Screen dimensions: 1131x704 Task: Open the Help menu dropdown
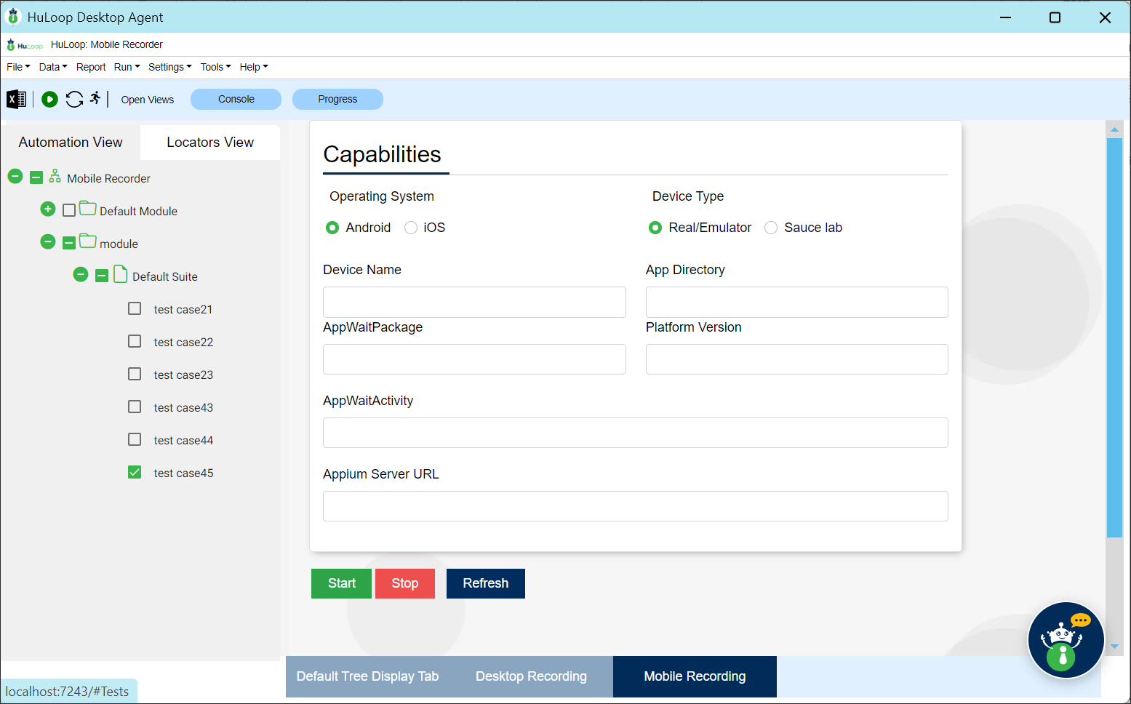[x=254, y=67]
